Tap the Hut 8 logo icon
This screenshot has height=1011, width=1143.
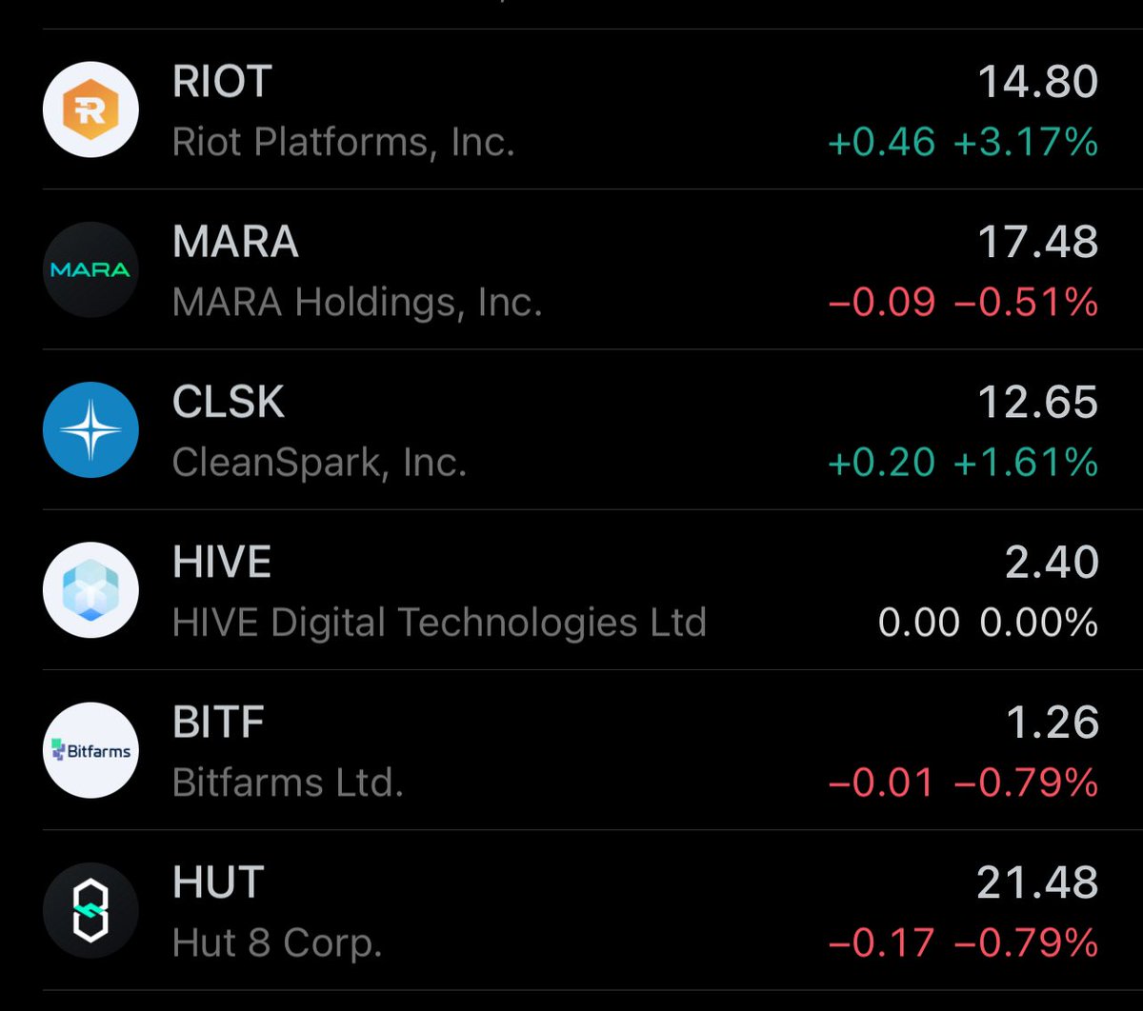pyautogui.click(x=90, y=911)
